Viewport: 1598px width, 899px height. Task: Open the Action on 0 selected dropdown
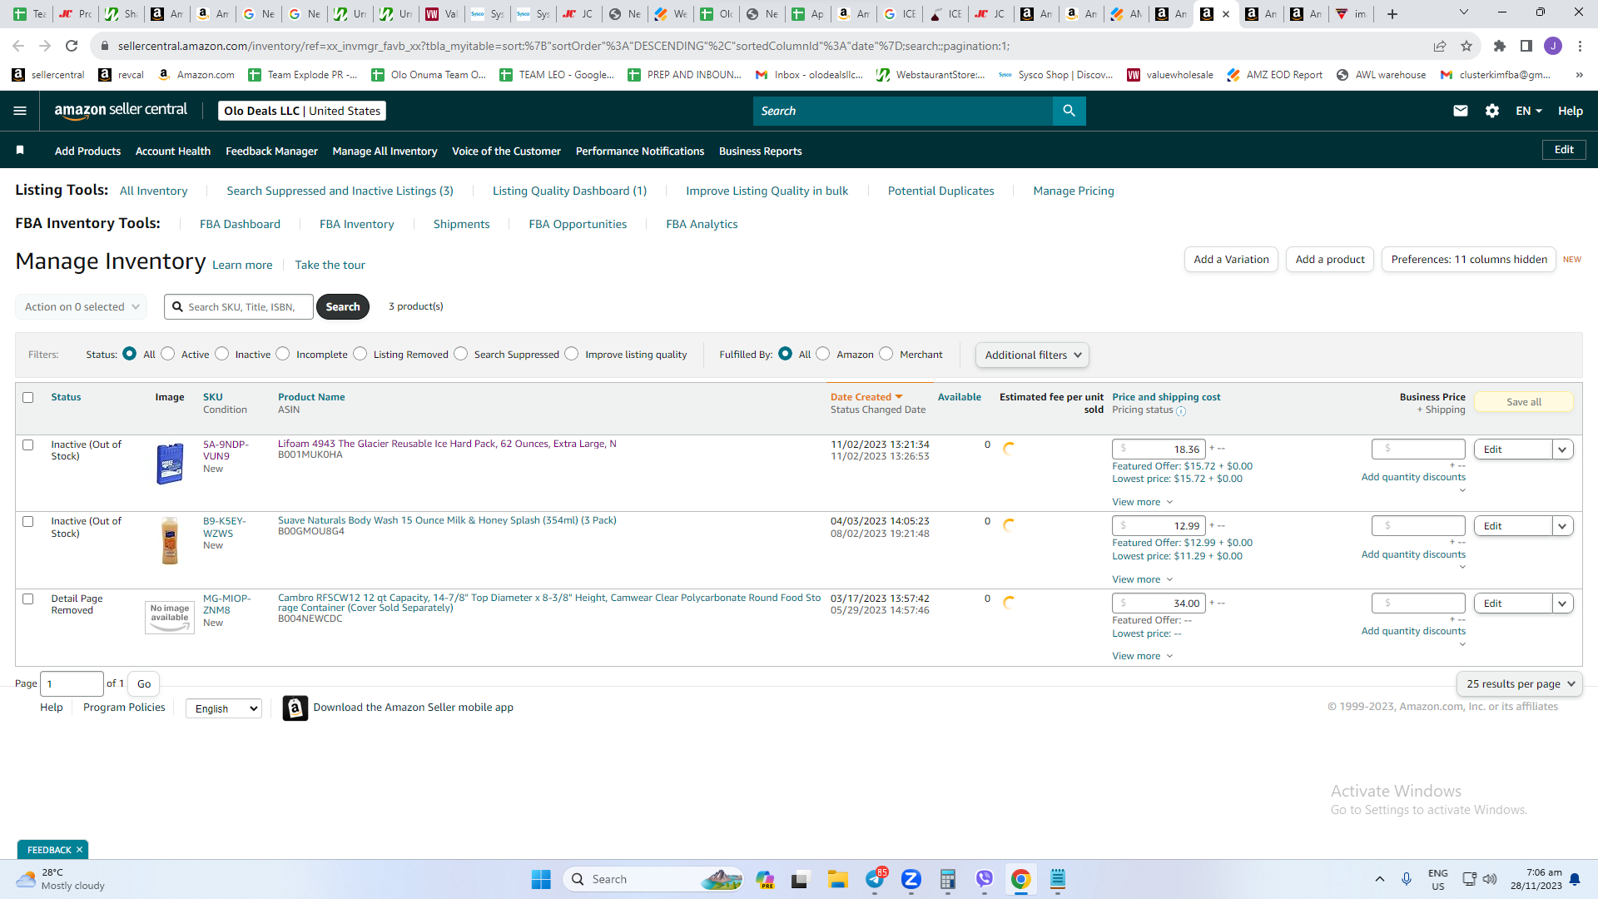coord(82,307)
